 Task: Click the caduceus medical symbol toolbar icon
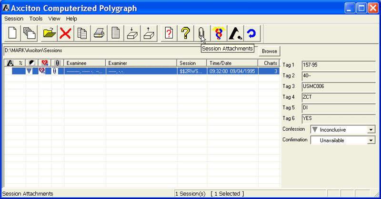coord(219,33)
